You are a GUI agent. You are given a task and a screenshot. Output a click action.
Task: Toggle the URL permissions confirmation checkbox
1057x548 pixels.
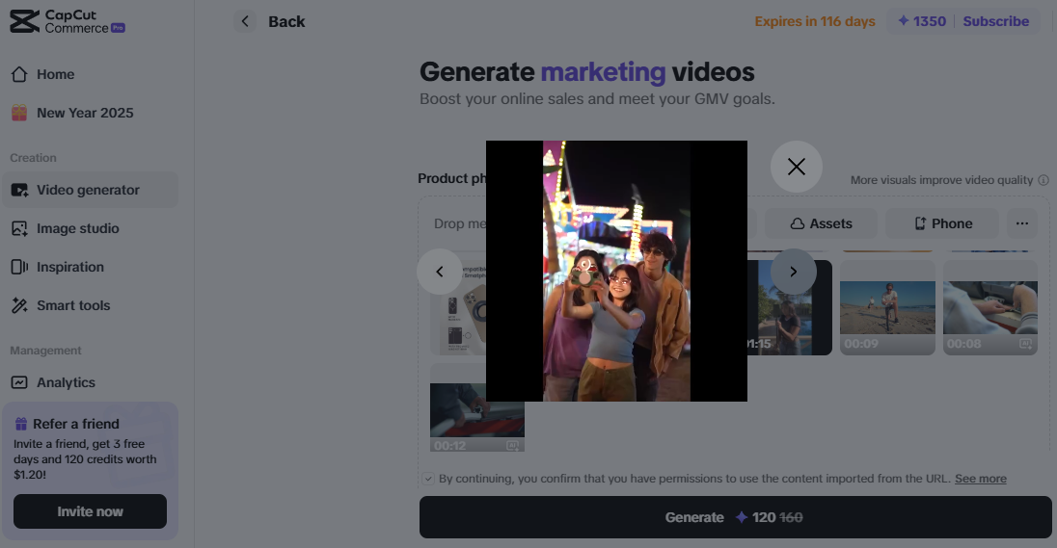[x=428, y=479]
